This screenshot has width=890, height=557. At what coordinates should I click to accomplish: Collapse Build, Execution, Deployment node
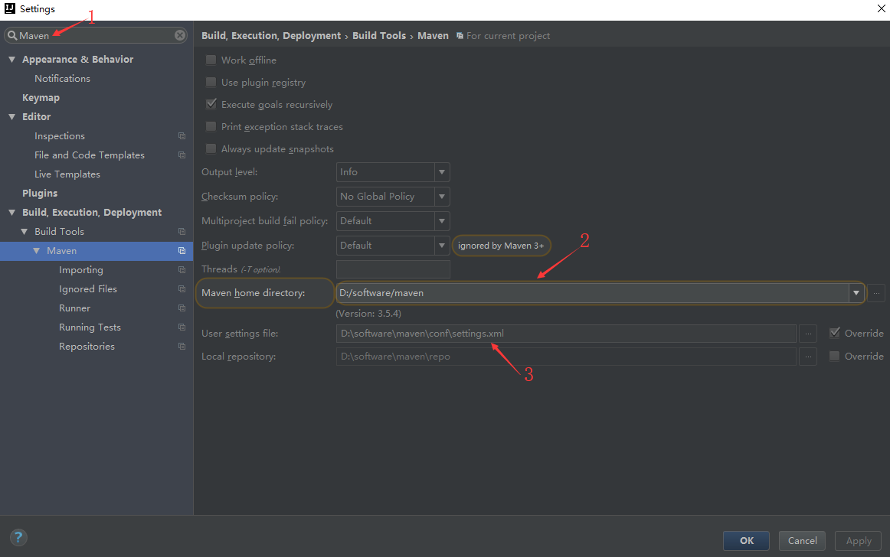click(x=12, y=213)
